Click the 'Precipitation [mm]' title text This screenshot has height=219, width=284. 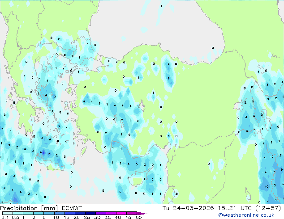coord(29,208)
